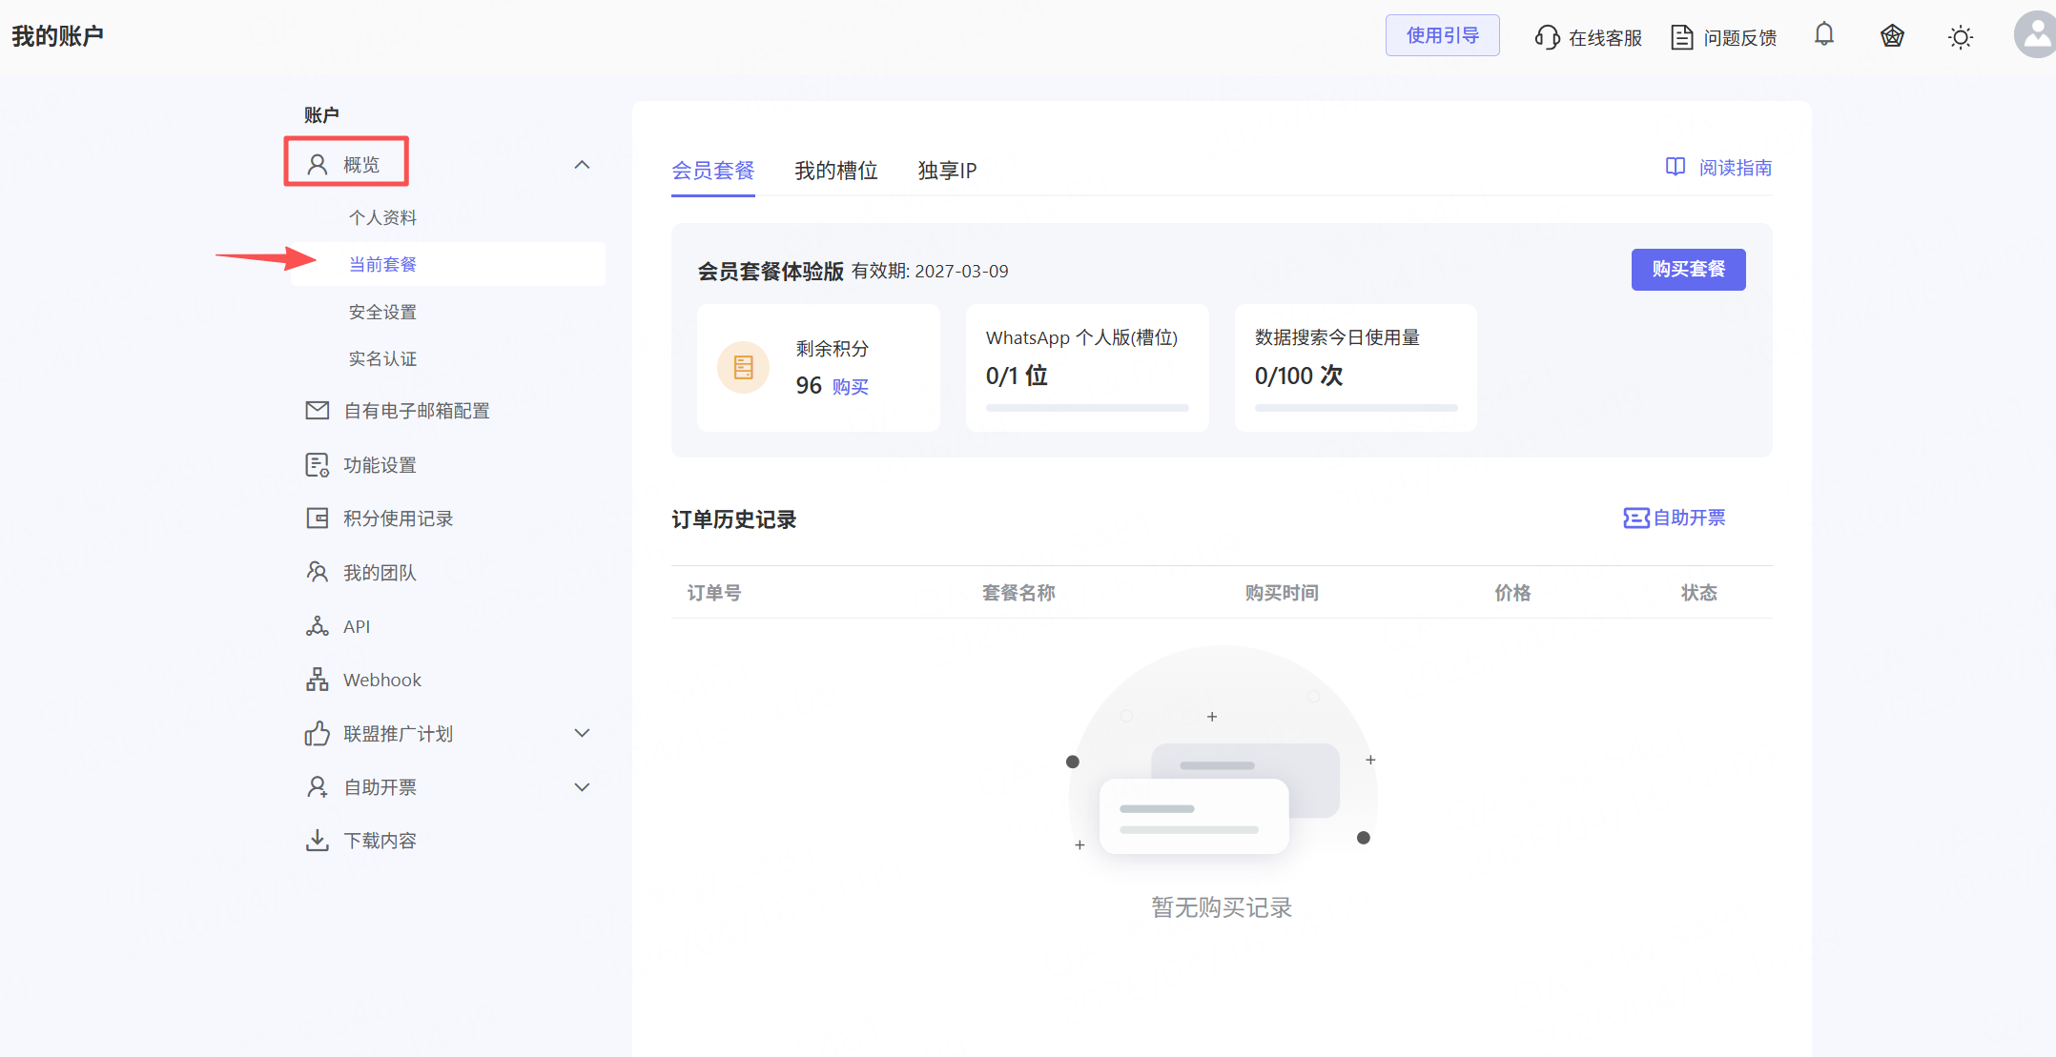The height and width of the screenshot is (1057, 2056).
Task: Open 自有电子邮箱配置 envelope item
Action: tap(398, 411)
